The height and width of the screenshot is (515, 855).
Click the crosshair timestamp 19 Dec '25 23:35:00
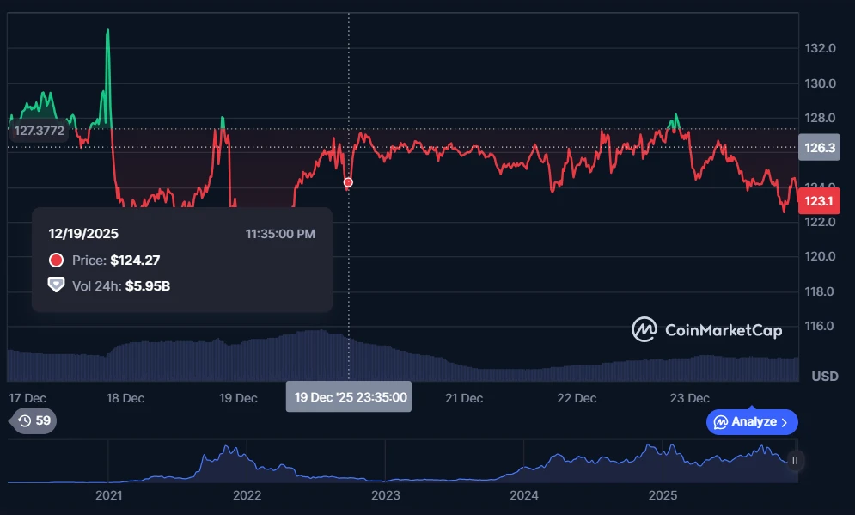pyautogui.click(x=349, y=398)
